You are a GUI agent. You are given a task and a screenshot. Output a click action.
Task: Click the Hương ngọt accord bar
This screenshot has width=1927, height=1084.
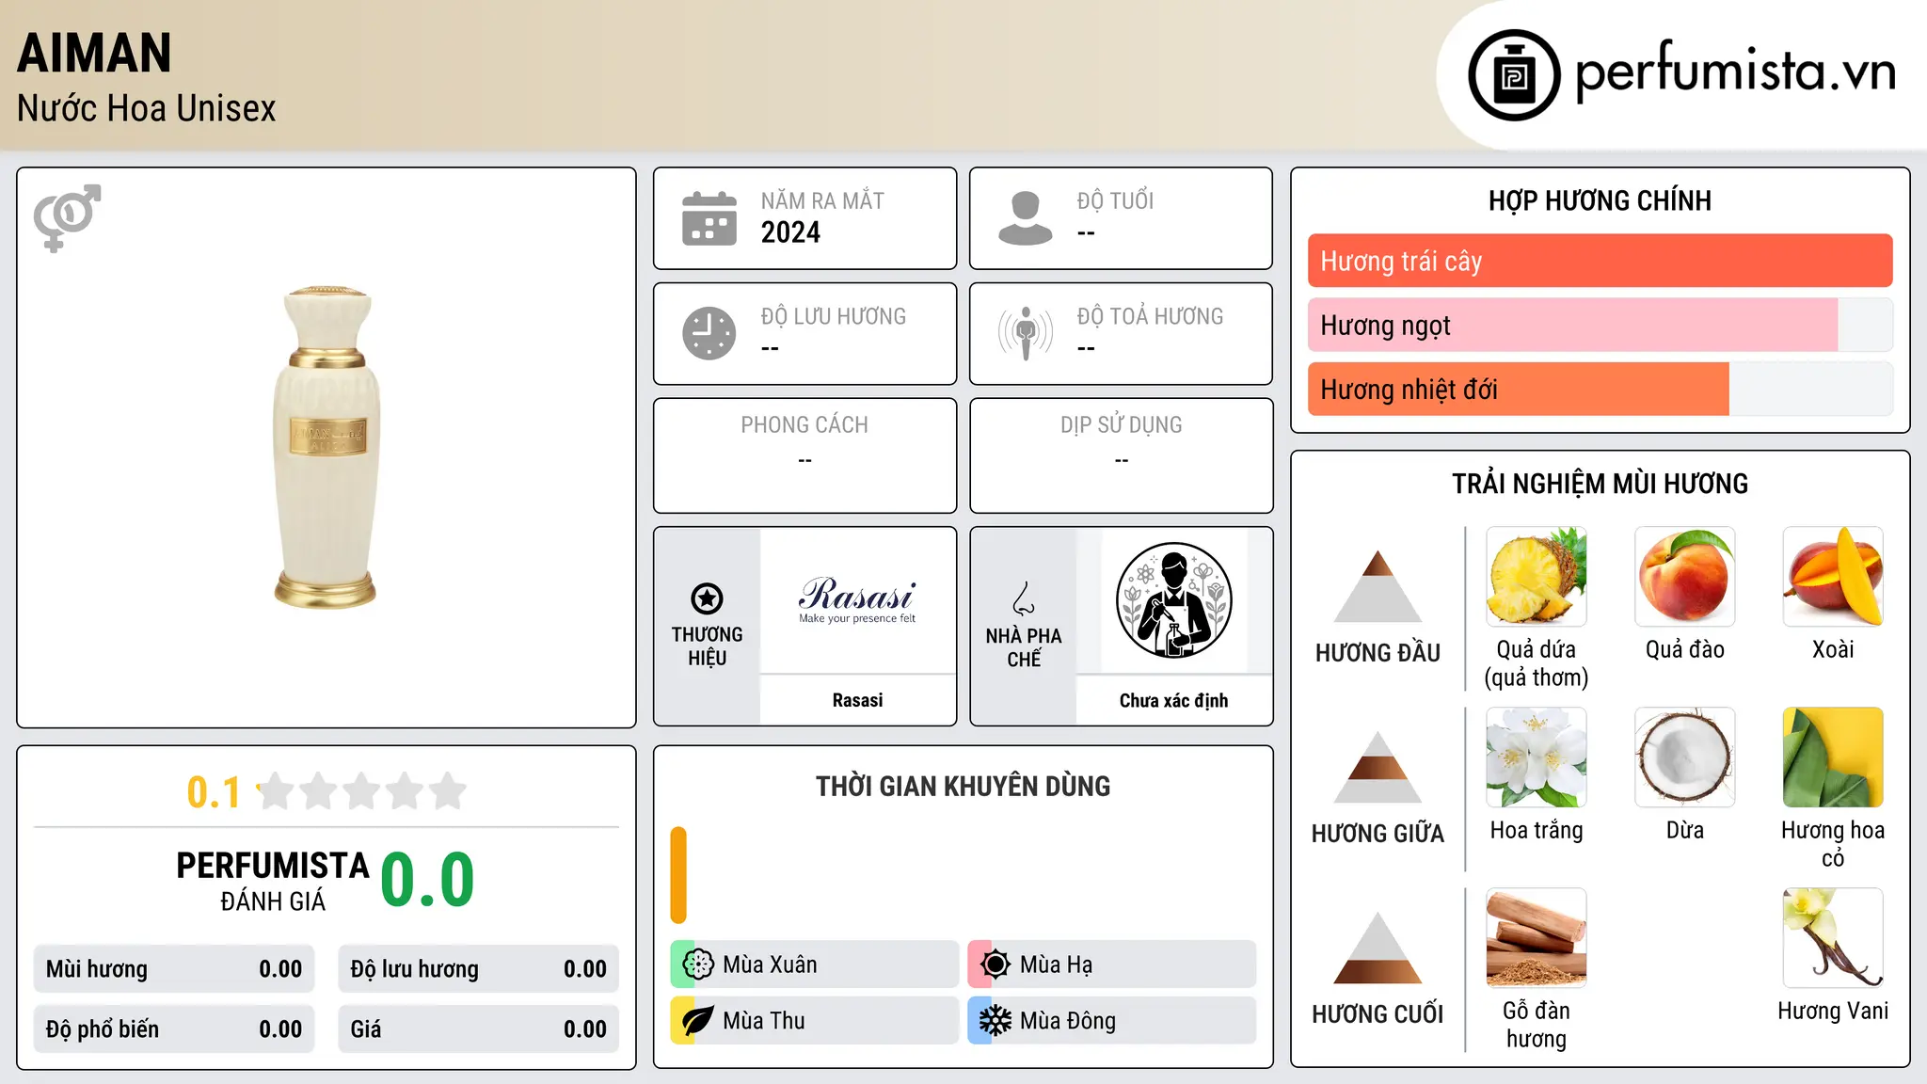coord(1600,325)
